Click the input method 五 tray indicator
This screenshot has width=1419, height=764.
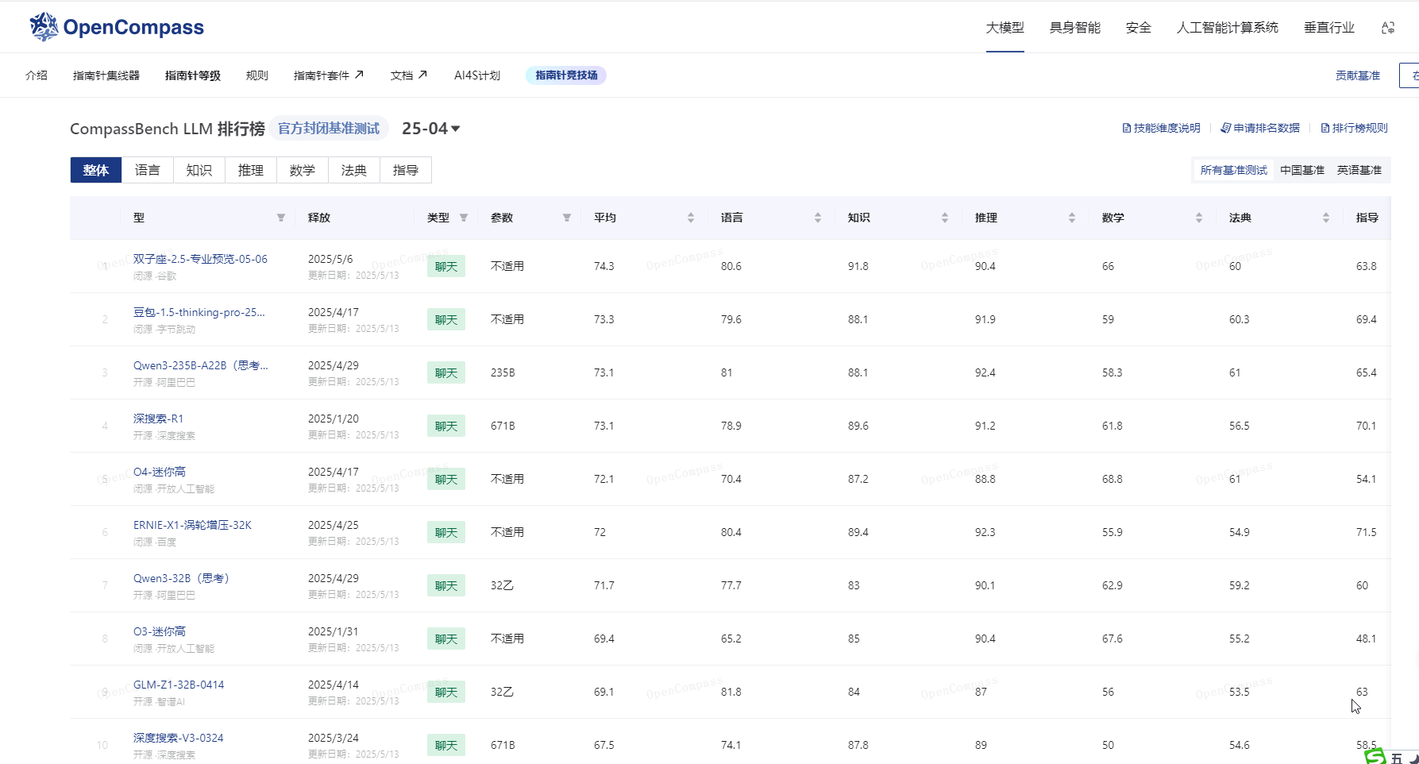[1397, 758]
